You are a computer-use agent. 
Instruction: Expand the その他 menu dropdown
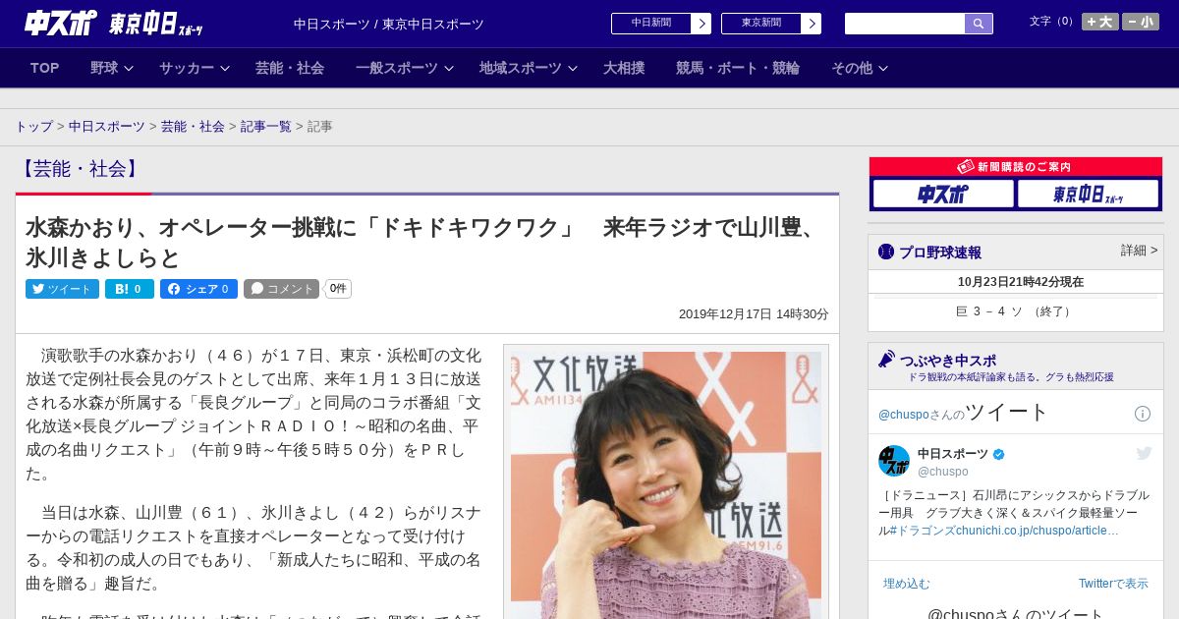coord(860,68)
